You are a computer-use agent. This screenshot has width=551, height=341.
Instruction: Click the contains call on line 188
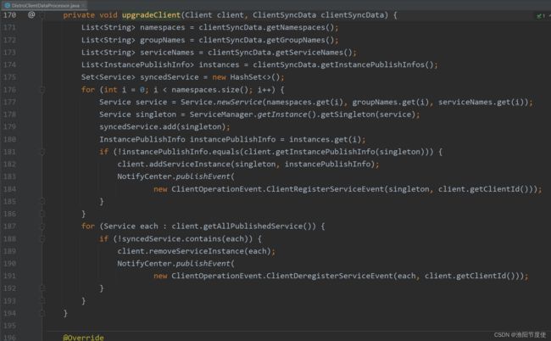[x=203, y=238]
